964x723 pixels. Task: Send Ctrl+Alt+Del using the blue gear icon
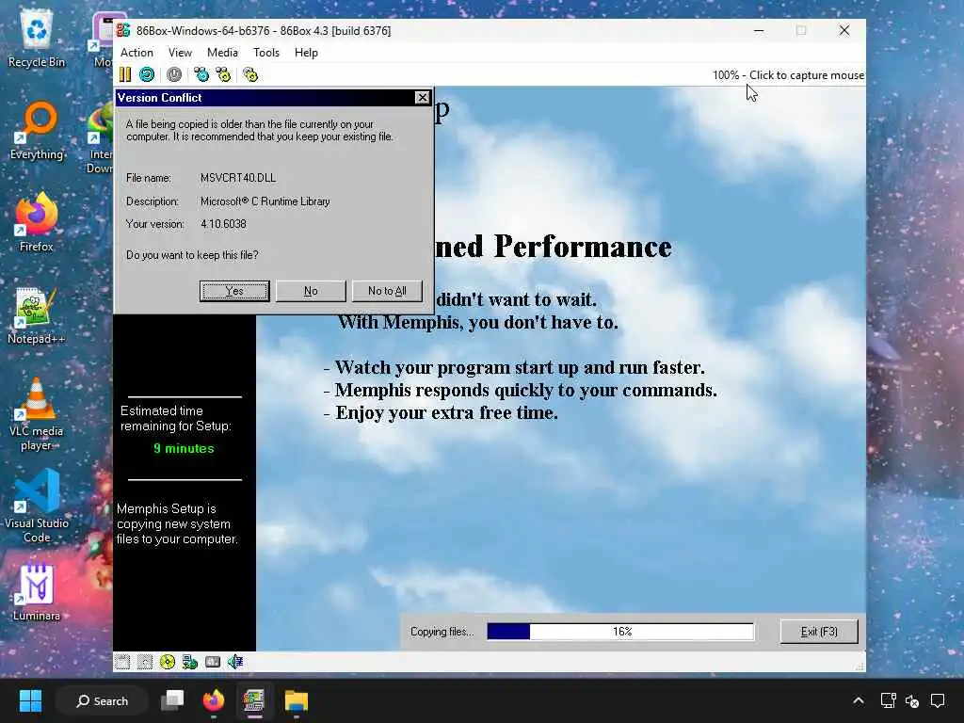click(201, 75)
